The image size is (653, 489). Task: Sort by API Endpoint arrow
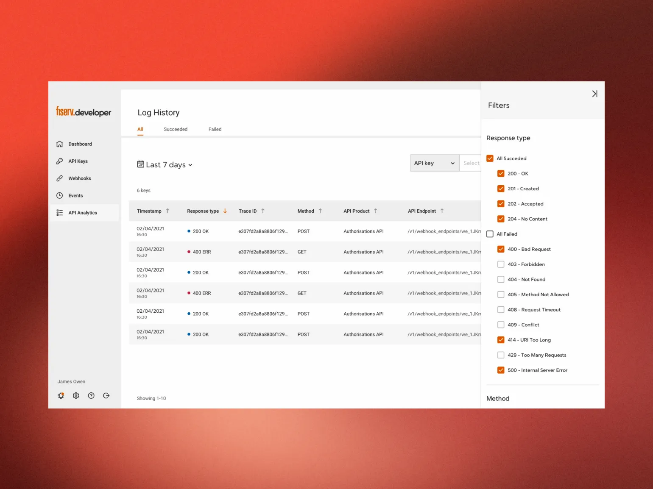(442, 211)
